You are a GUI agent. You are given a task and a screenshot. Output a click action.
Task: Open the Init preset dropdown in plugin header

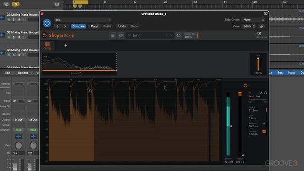(83, 20)
